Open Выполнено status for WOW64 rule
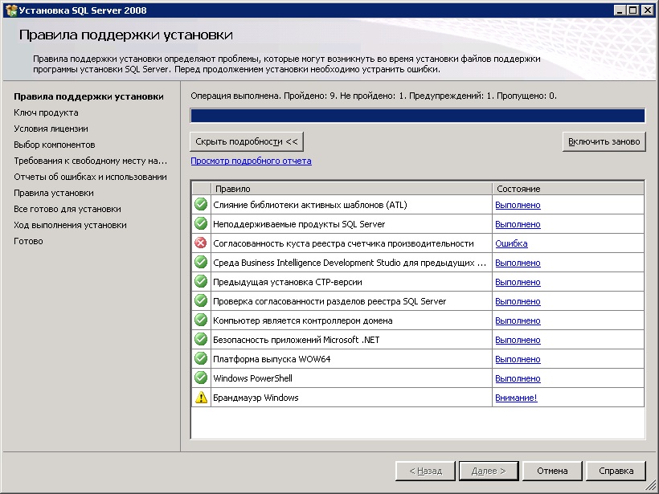Screen dimensions: 659x494 (518, 359)
